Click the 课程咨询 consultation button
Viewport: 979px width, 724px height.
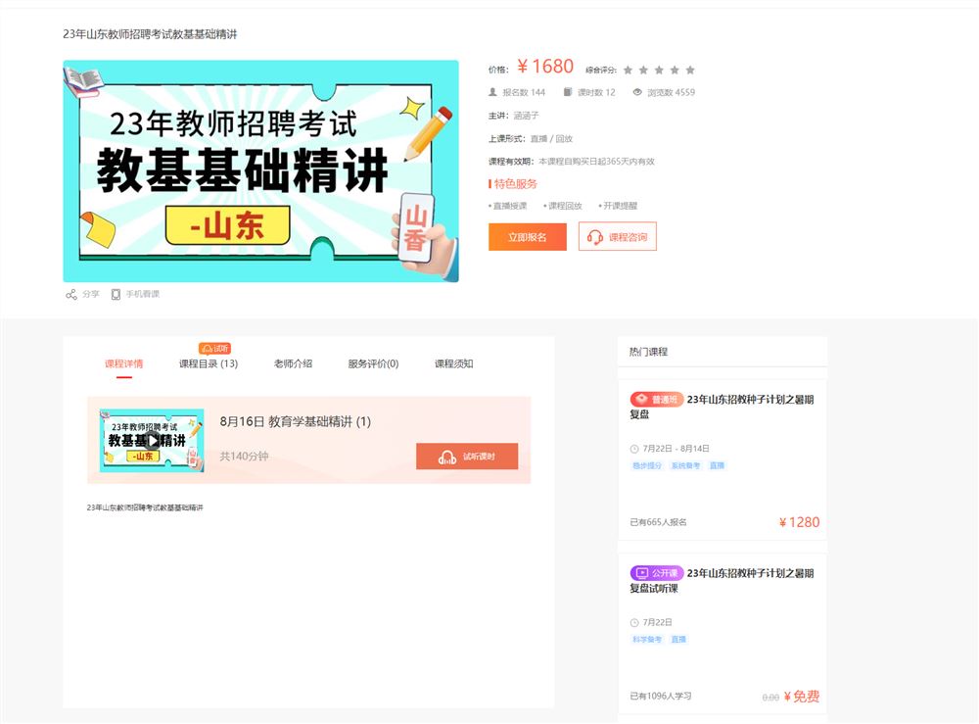(618, 237)
